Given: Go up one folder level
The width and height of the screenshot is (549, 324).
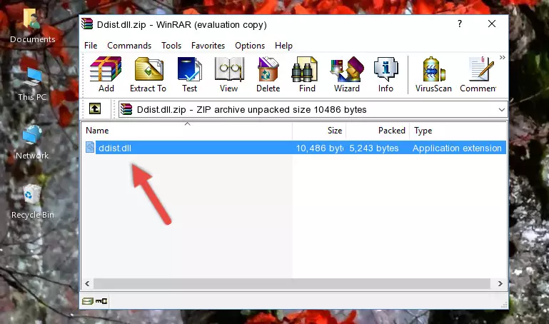Looking at the screenshot, I should (94, 108).
